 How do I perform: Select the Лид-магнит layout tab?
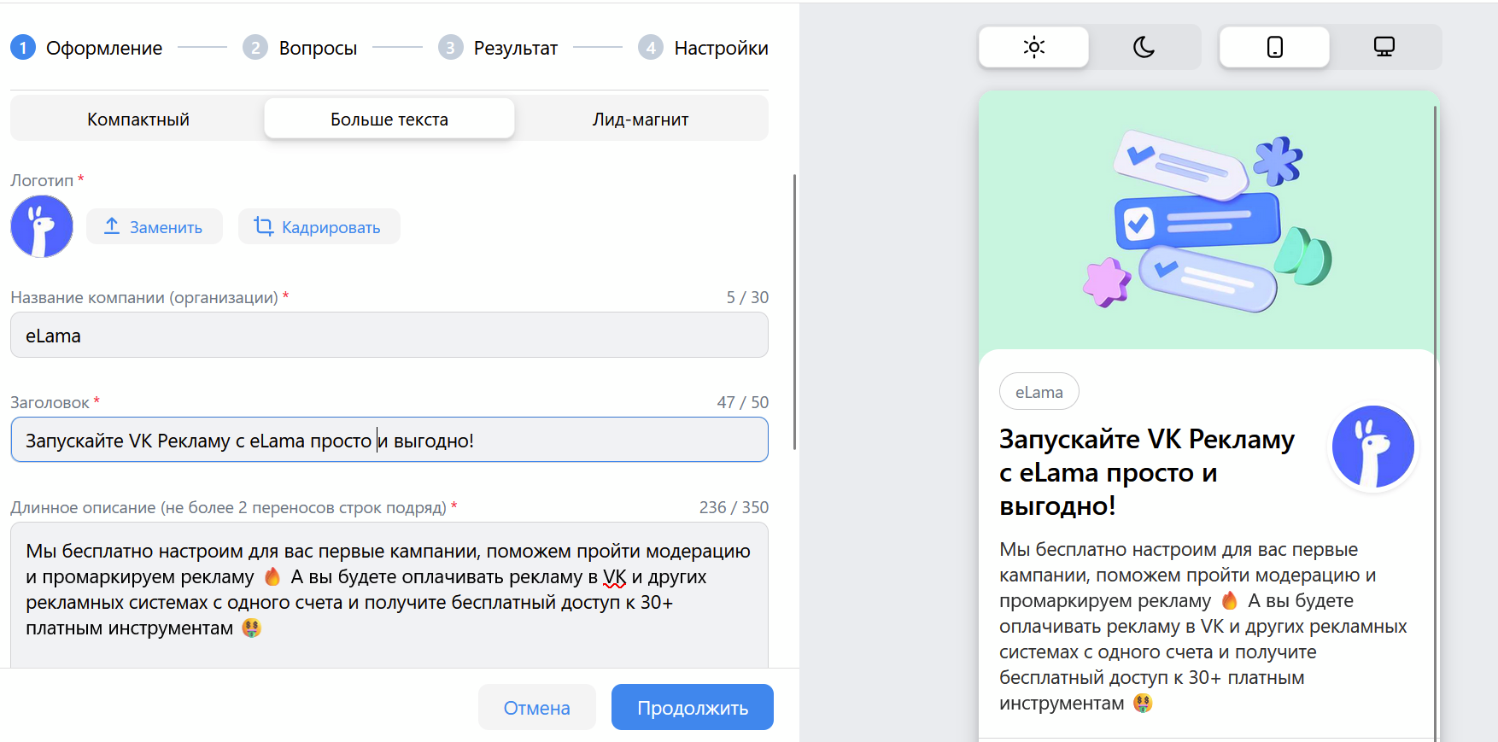[x=641, y=119]
